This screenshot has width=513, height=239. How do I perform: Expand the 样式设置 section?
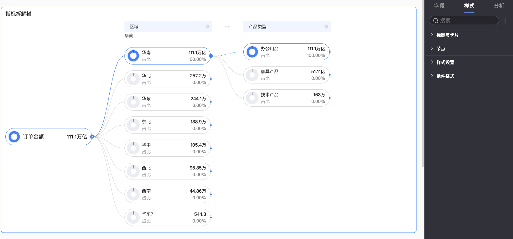pyautogui.click(x=445, y=62)
